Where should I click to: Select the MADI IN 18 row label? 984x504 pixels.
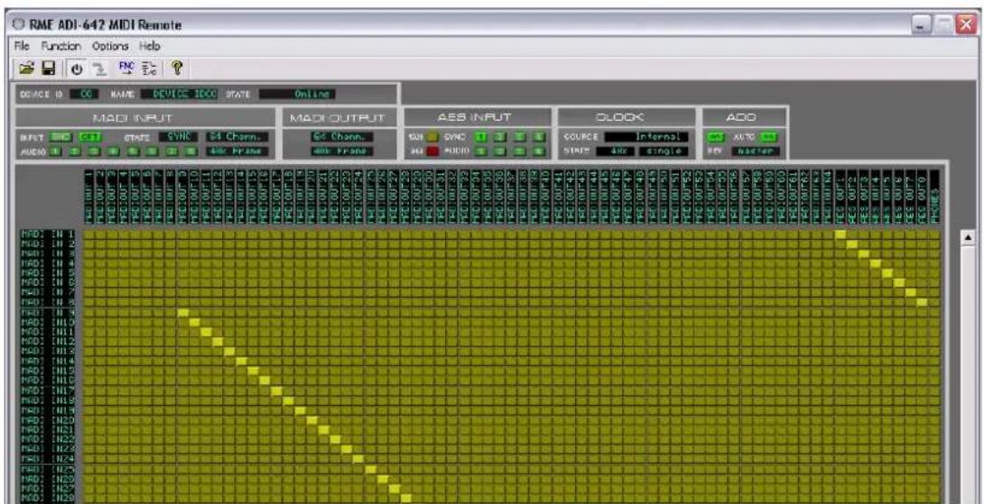pos(49,400)
